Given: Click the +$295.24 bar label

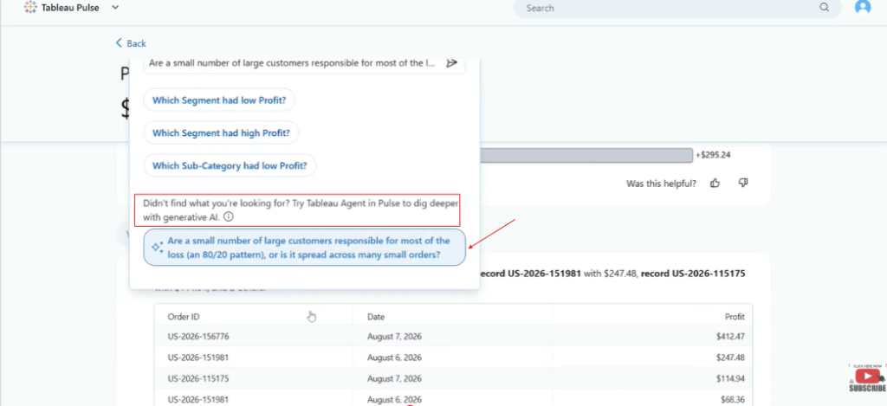Looking at the screenshot, I should (713, 154).
